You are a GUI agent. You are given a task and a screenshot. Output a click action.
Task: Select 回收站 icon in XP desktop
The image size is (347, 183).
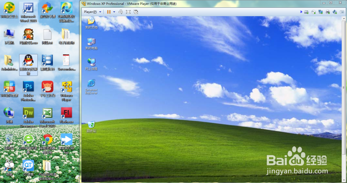(x=91, y=127)
